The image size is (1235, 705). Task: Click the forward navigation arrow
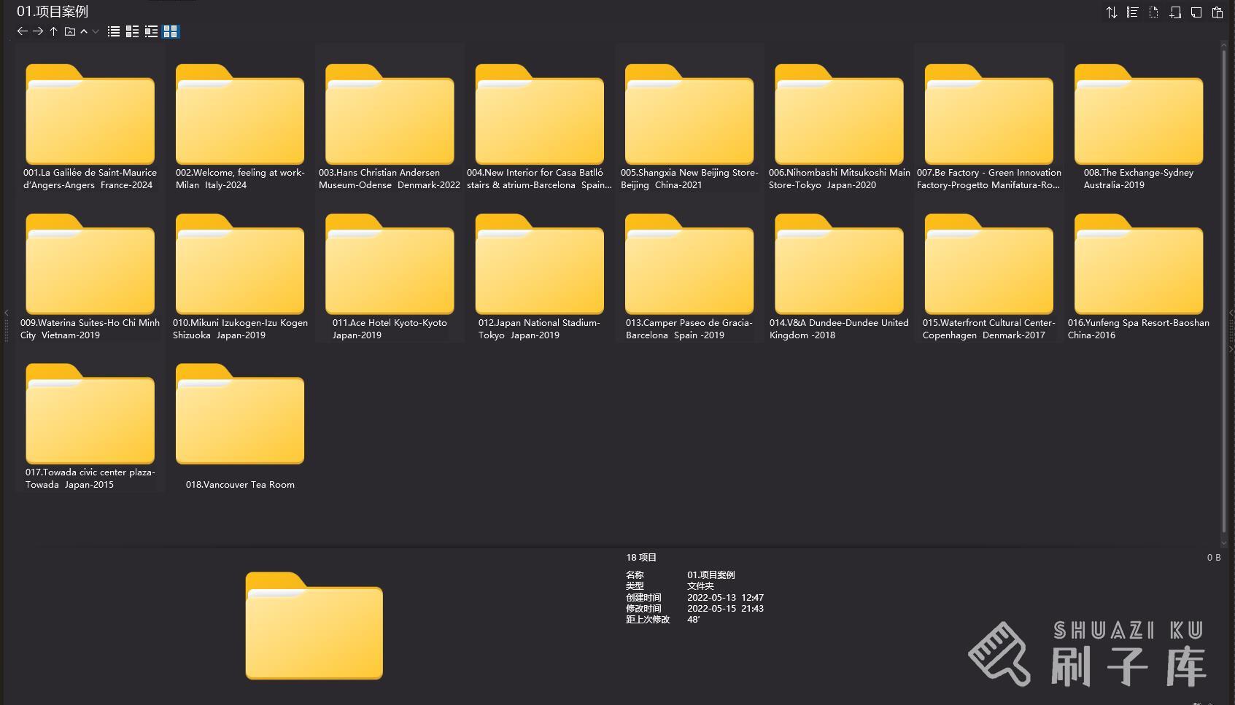(x=38, y=31)
